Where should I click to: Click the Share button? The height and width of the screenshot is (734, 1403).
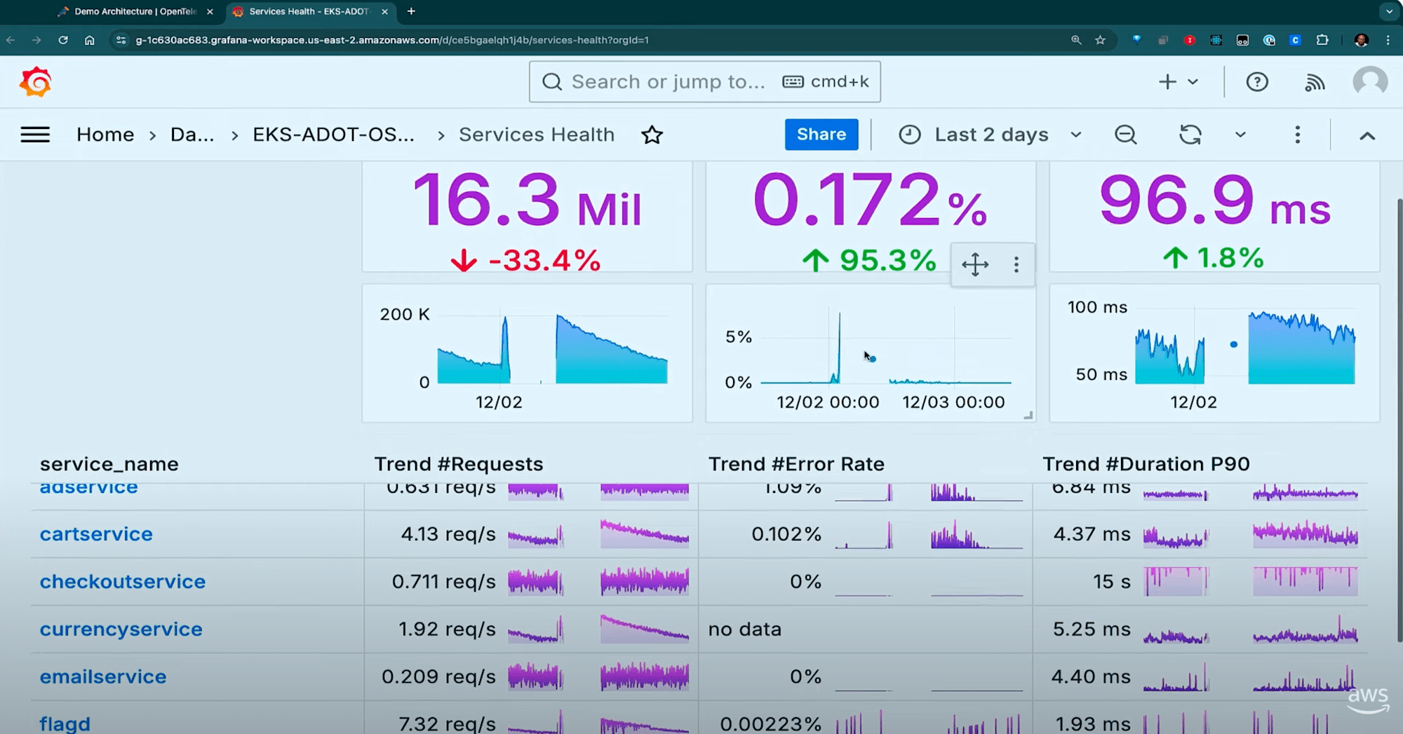click(x=821, y=135)
